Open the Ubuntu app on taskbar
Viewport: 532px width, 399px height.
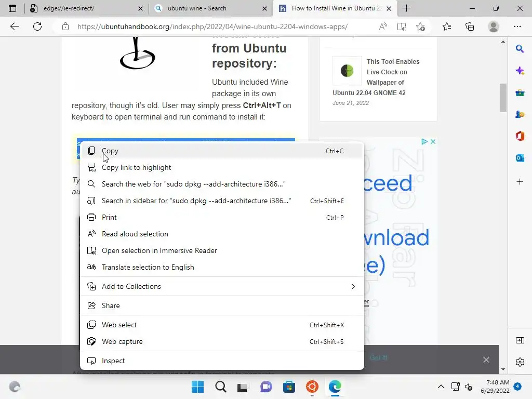pos(312,387)
